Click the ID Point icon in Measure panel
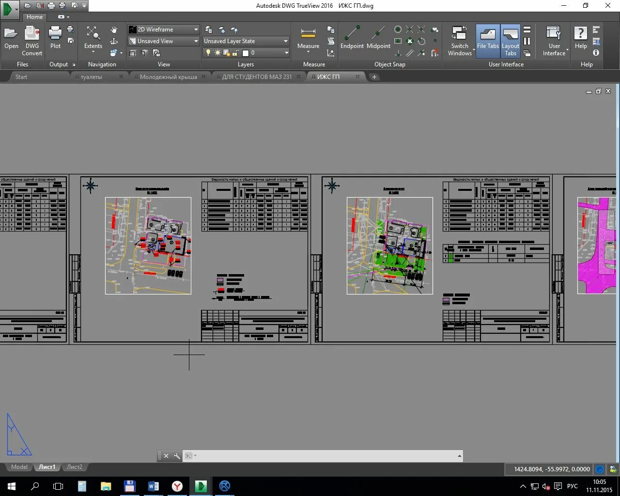The image size is (620, 496). 331,53
